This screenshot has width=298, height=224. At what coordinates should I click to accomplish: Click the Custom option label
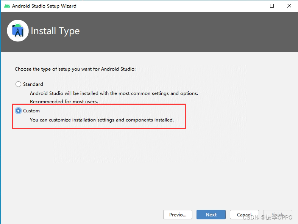tap(31, 111)
